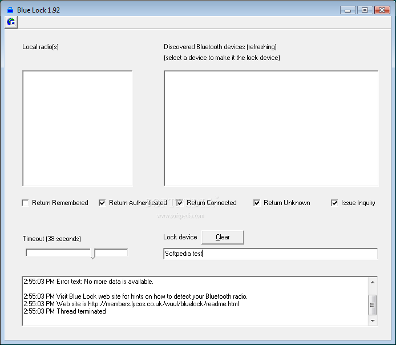
Task: Click the refresh globe toolbar icon
Action: 11,22
